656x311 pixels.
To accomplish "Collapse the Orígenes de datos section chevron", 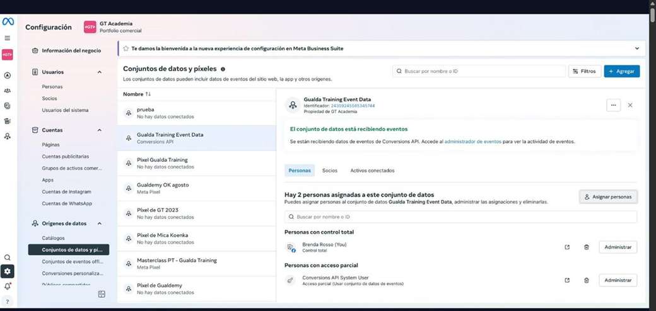I will [100, 223].
